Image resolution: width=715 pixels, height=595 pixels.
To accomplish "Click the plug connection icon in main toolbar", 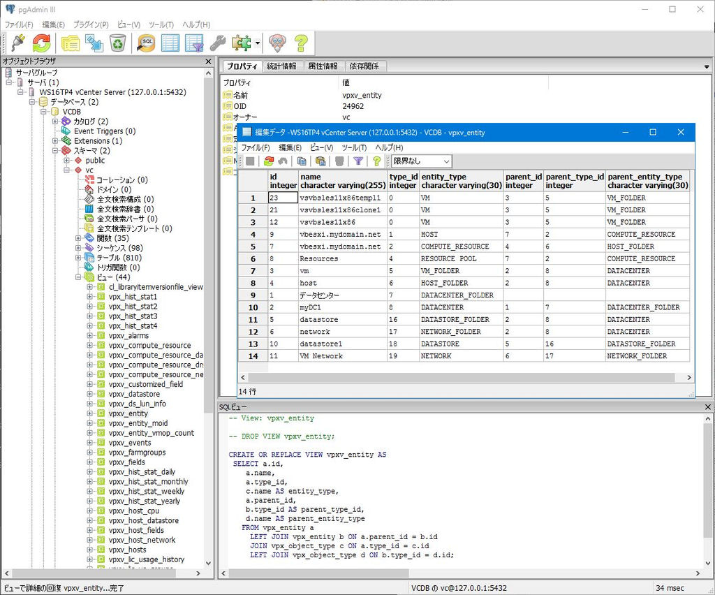I will 18,43.
